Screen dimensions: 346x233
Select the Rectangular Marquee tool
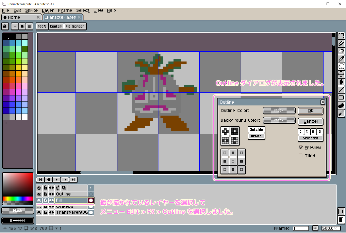(341, 36)
